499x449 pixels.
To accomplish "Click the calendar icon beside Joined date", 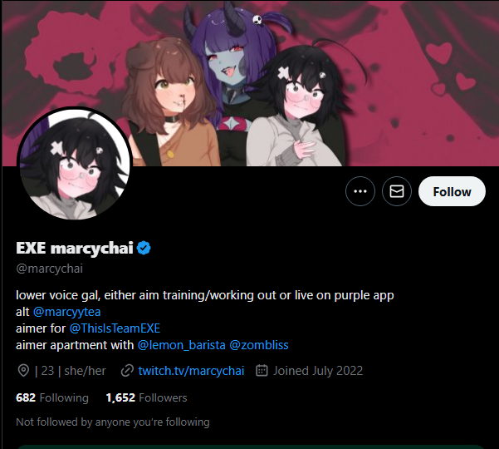I will [x=262, y=371].
